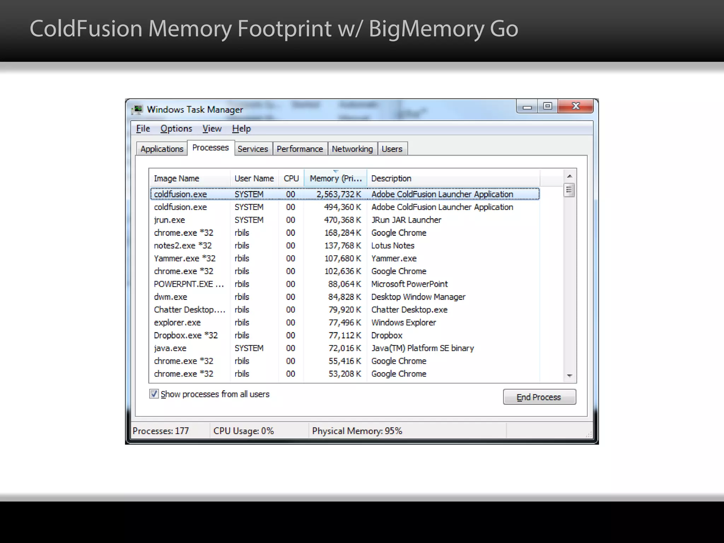Image resolution: width=724 pixels, height=543 pixels.
Task: Open the File menu
Action: [x=143, y=129]
